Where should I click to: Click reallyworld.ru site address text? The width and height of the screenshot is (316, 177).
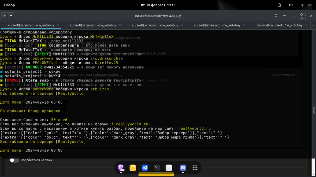coord(194,128)
